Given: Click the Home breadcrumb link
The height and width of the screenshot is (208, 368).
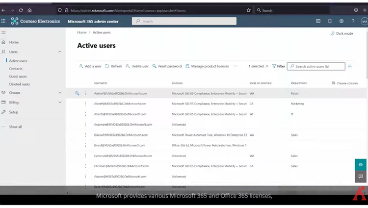Looking at the screenshot, I should point(81,32).
